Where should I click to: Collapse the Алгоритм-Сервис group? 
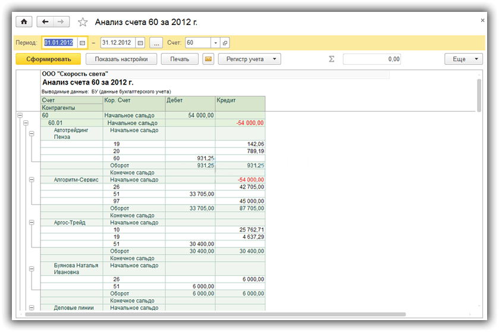pyautogui.click(x=32, y=180)
